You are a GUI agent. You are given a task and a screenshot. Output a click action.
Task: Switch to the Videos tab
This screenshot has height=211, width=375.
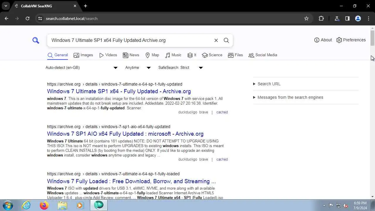pos(108,55)
